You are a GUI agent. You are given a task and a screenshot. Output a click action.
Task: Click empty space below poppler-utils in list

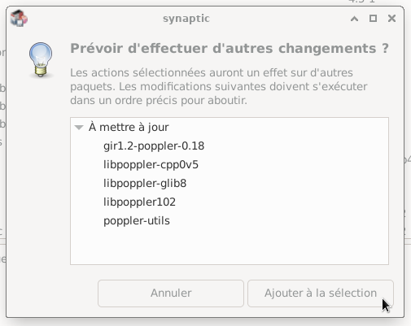click(230, 246)
